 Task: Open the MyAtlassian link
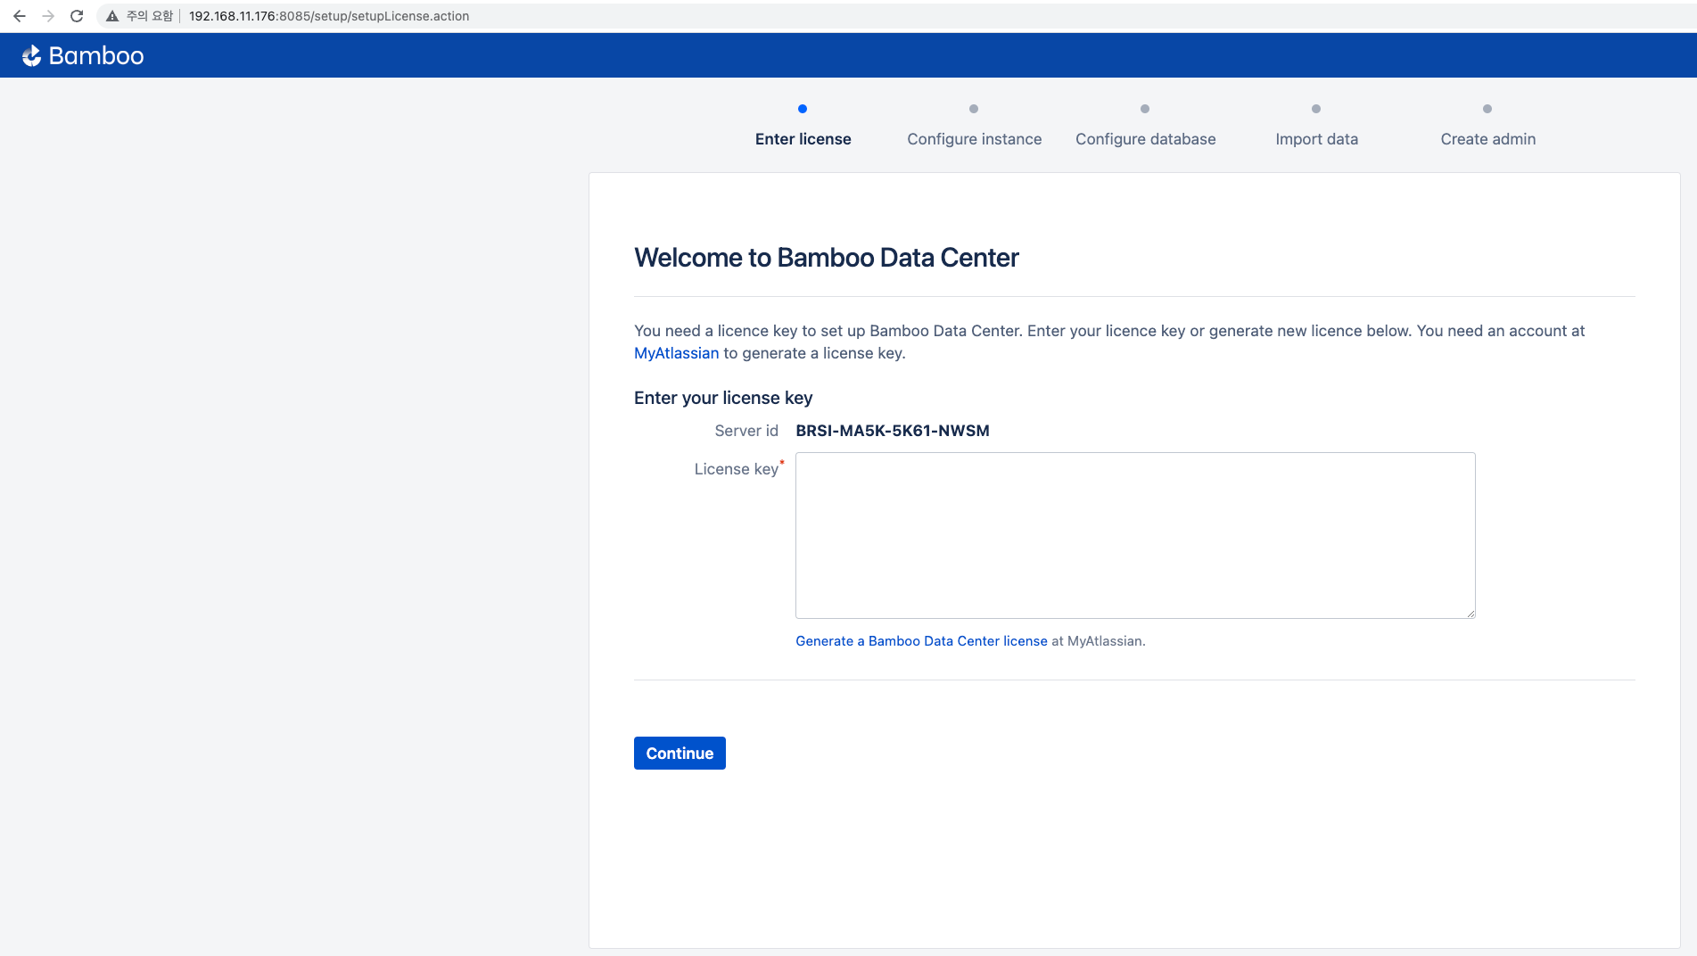(x=676, y=353)
